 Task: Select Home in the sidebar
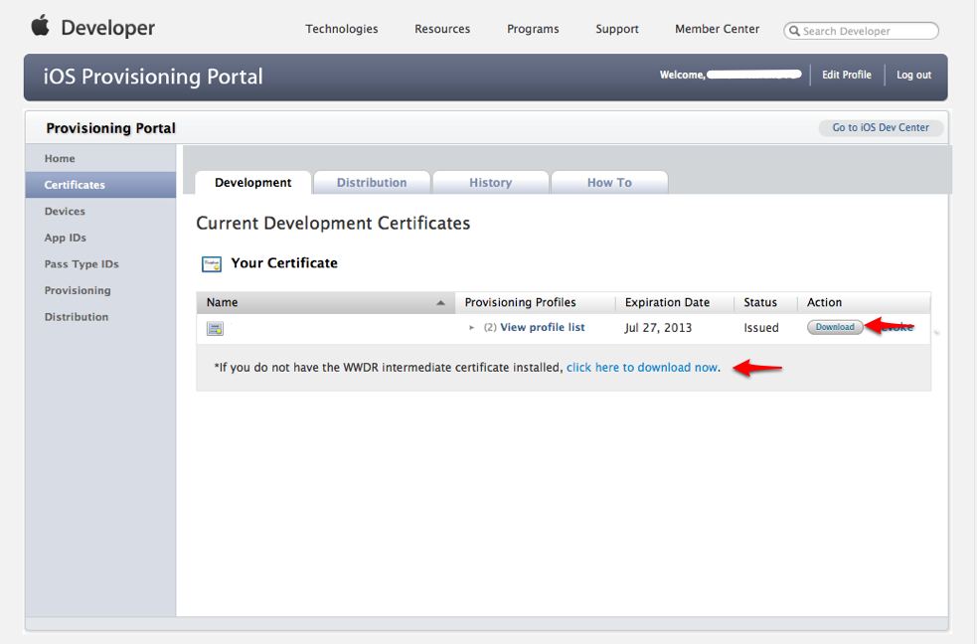click(101, 158)
